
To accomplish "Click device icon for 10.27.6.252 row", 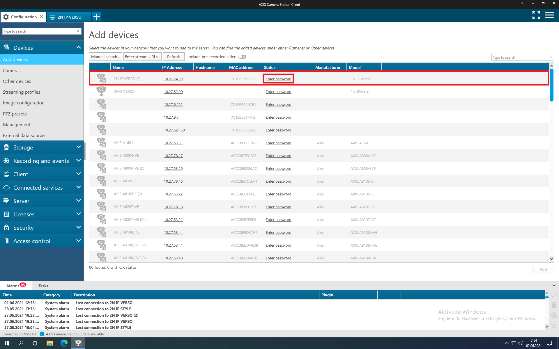I will click(x=101, y=104).
